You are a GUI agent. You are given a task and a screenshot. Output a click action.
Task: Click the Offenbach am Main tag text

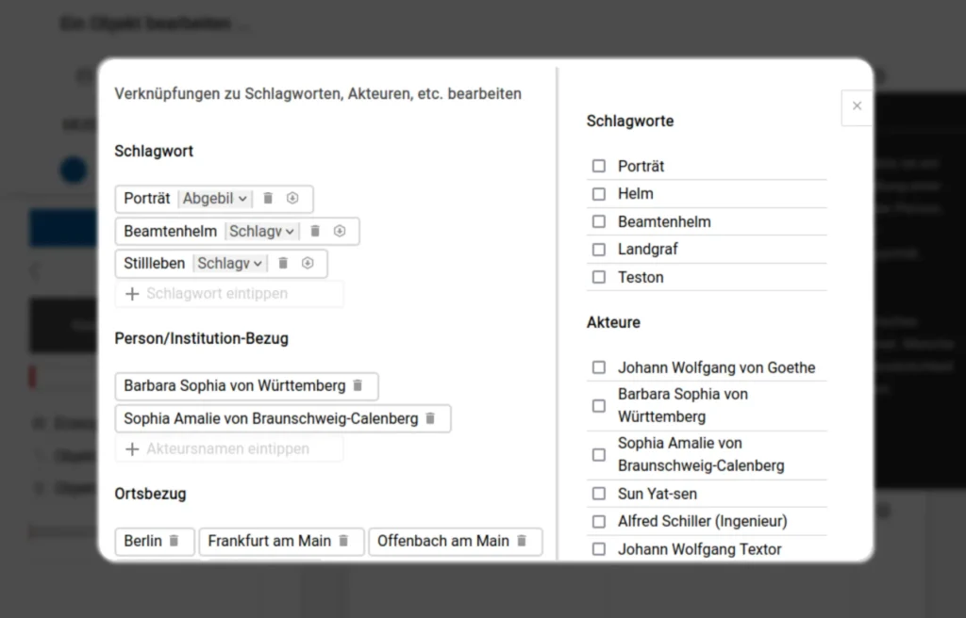pos(443,541)
